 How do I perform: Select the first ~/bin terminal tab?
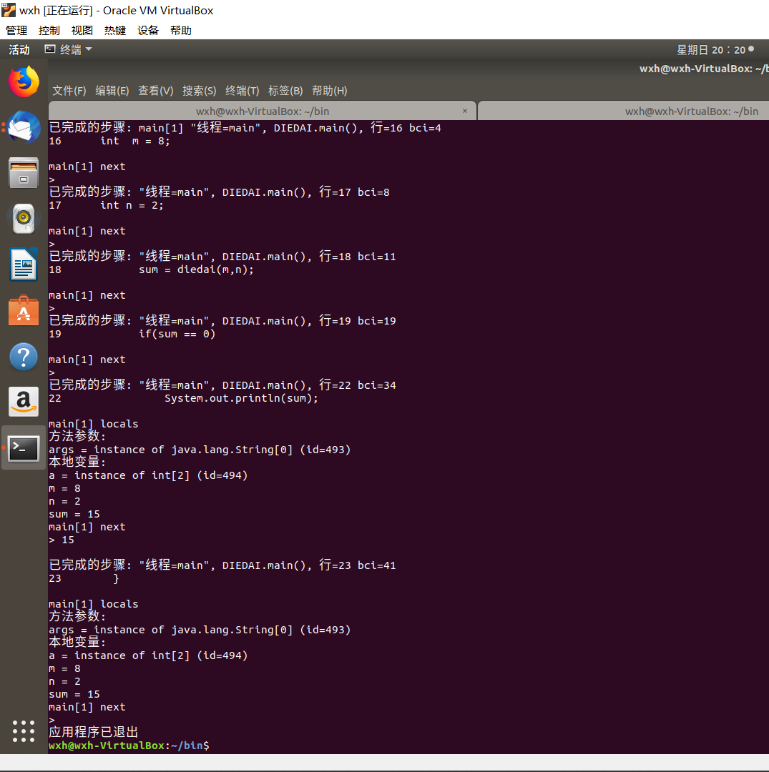263,111
